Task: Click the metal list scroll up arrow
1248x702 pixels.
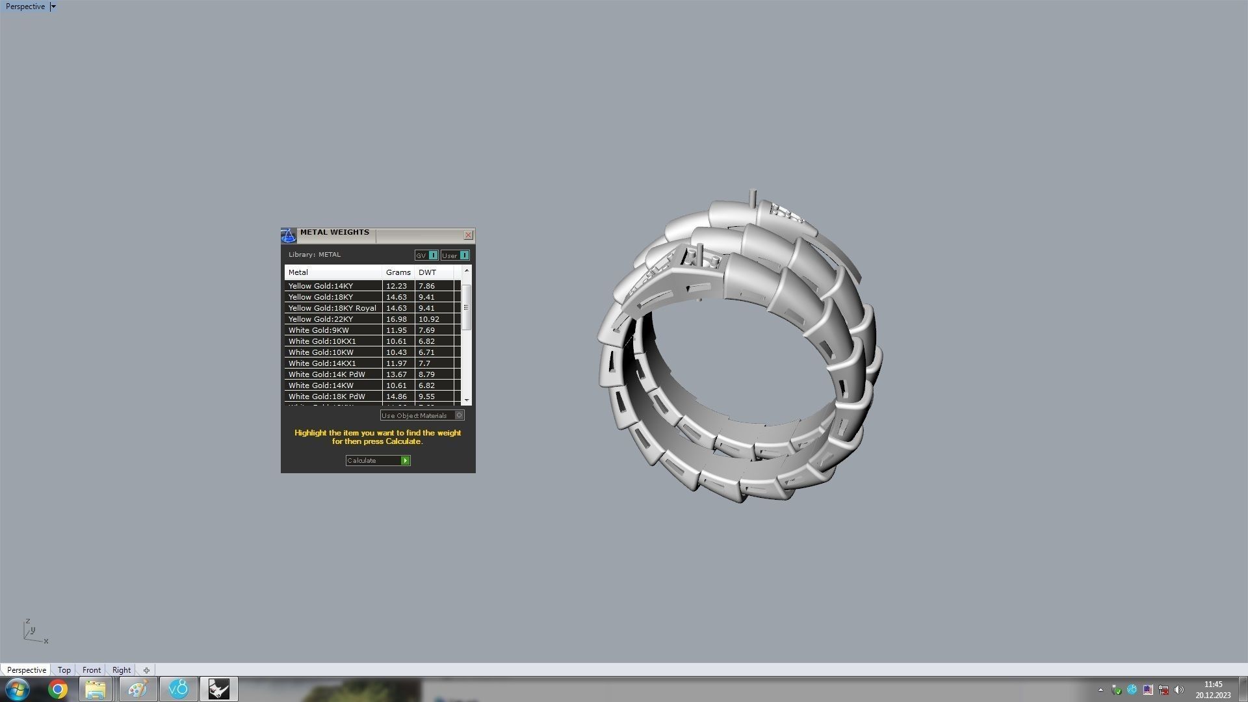Action: pos(466,270)
